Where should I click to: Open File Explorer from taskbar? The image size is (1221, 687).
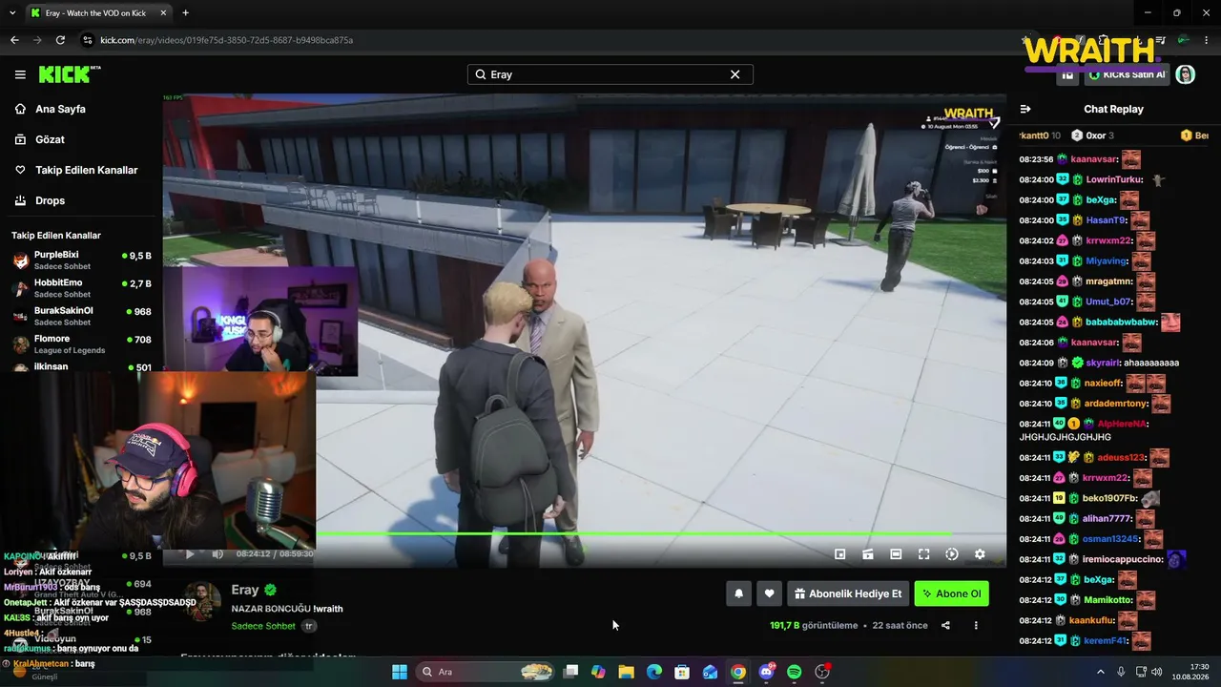[626, 672]
